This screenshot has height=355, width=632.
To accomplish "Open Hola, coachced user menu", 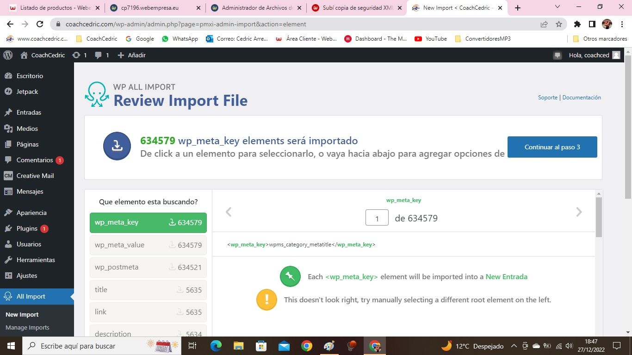I will (595, 55).
